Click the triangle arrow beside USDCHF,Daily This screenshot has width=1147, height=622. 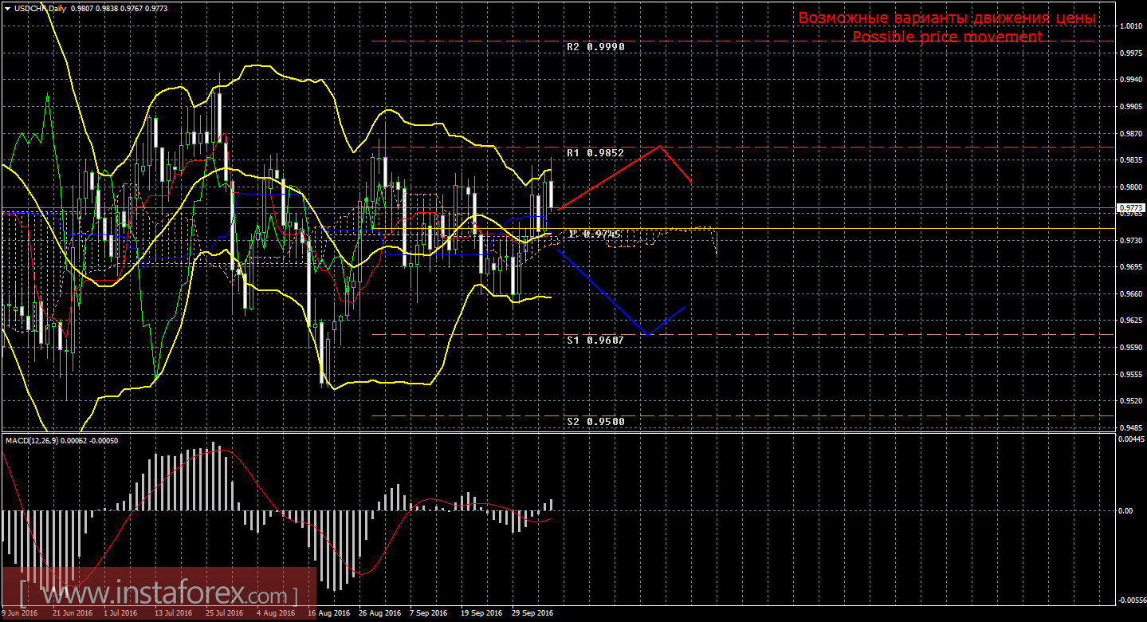click(x=6, y=7)
